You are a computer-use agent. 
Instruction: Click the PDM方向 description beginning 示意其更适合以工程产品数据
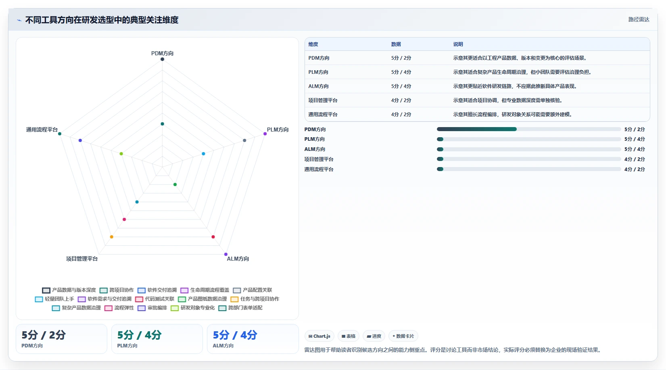520,58
